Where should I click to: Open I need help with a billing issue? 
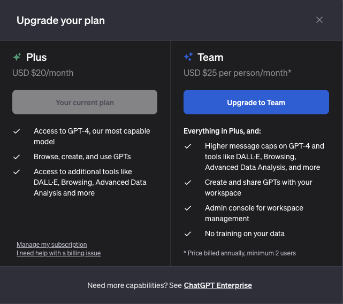tap(59, 253)
